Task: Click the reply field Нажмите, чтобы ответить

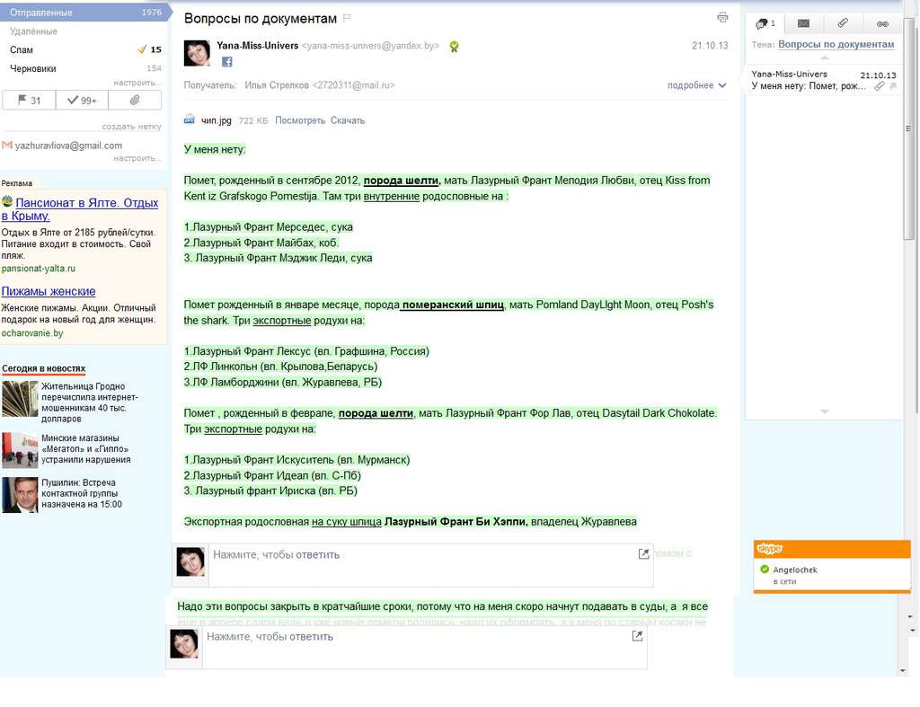Action: coord(430,565)
